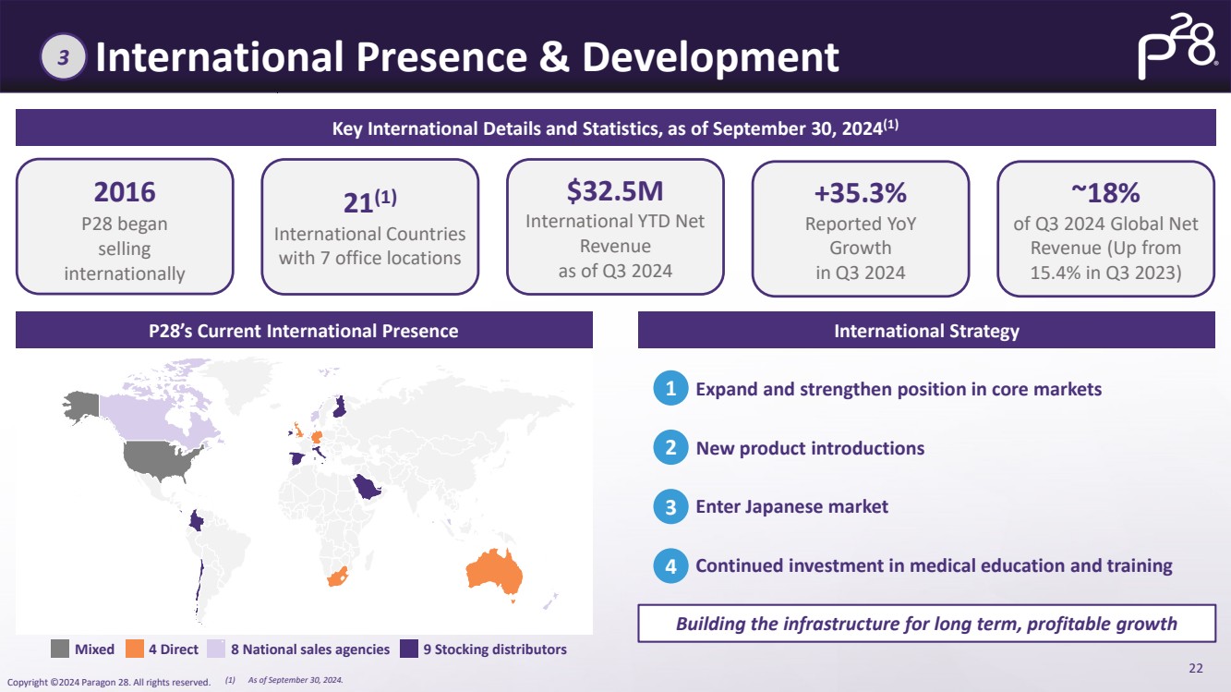Click "Expand and strengthen position in core markets"
The height and width of the screenshot is (692, 1231).
tap(899, 389)
